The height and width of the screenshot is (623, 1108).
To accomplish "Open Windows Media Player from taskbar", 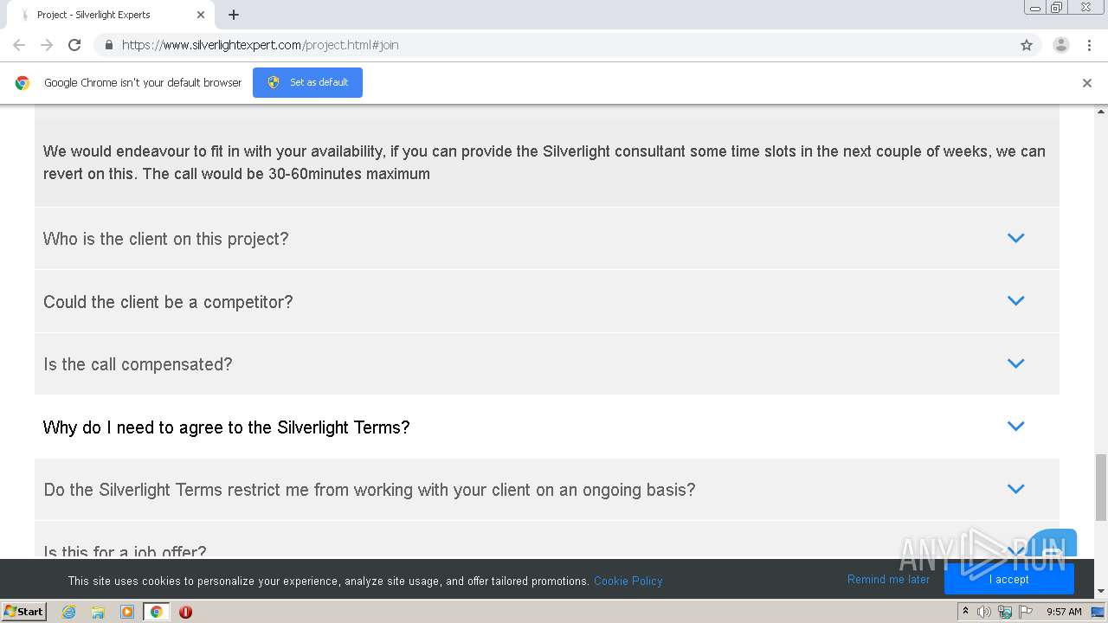I will click(x=127, y=612).
